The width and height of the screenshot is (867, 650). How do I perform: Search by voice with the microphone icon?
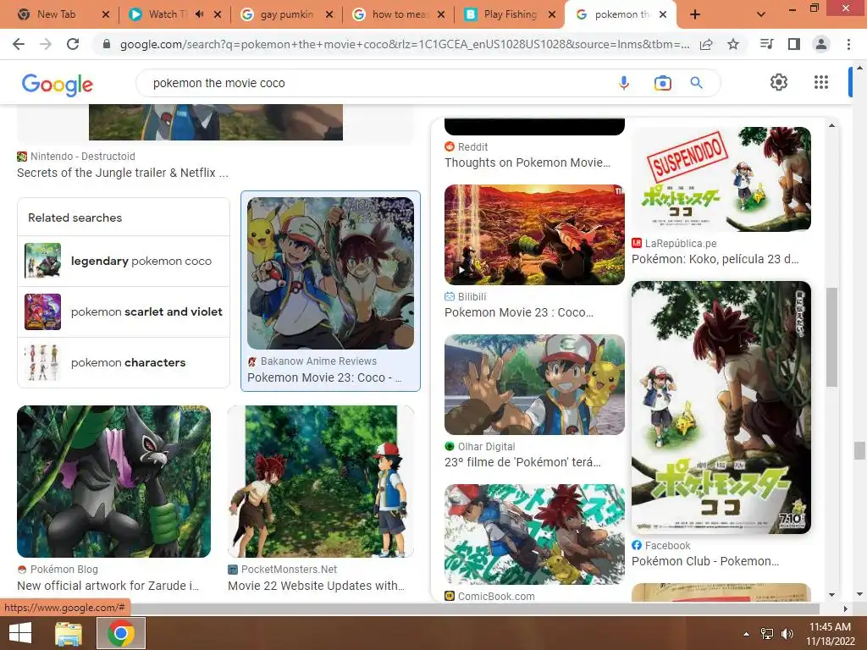(x=624, y=83)
